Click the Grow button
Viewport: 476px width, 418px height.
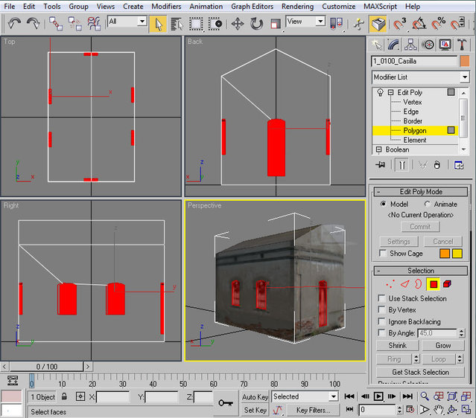click(443, 346)
